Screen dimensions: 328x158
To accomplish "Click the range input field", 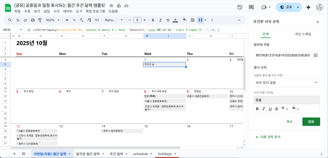I will (x=283, y=55).
